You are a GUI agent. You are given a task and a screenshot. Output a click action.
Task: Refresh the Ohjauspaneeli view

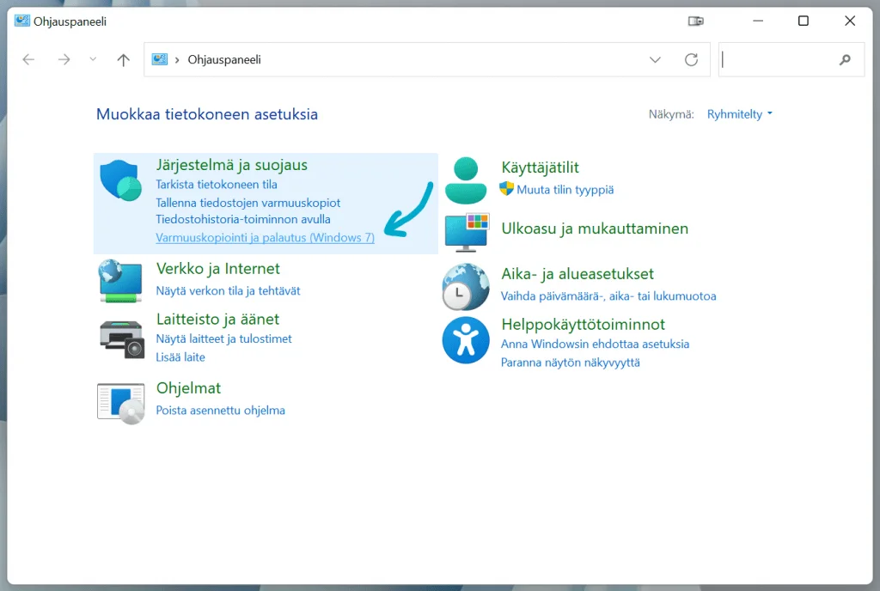point(692,59)
